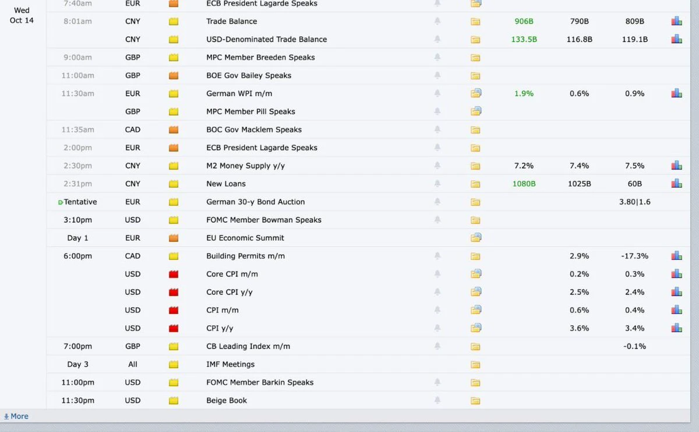The height and width of the screenshot is (432, 699).
Task: Enable the alert bell for Beige Book
Action: pyautogui.click(x=437, y=401)
